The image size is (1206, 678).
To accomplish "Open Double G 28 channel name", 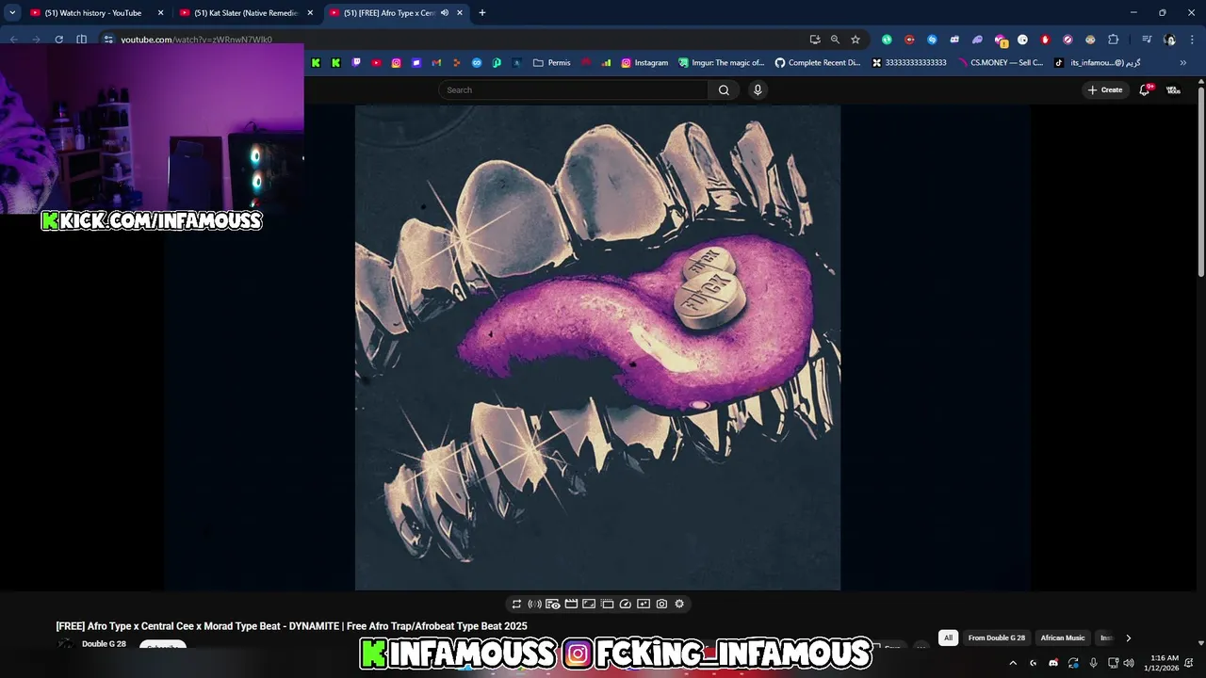I will point(104,644).
